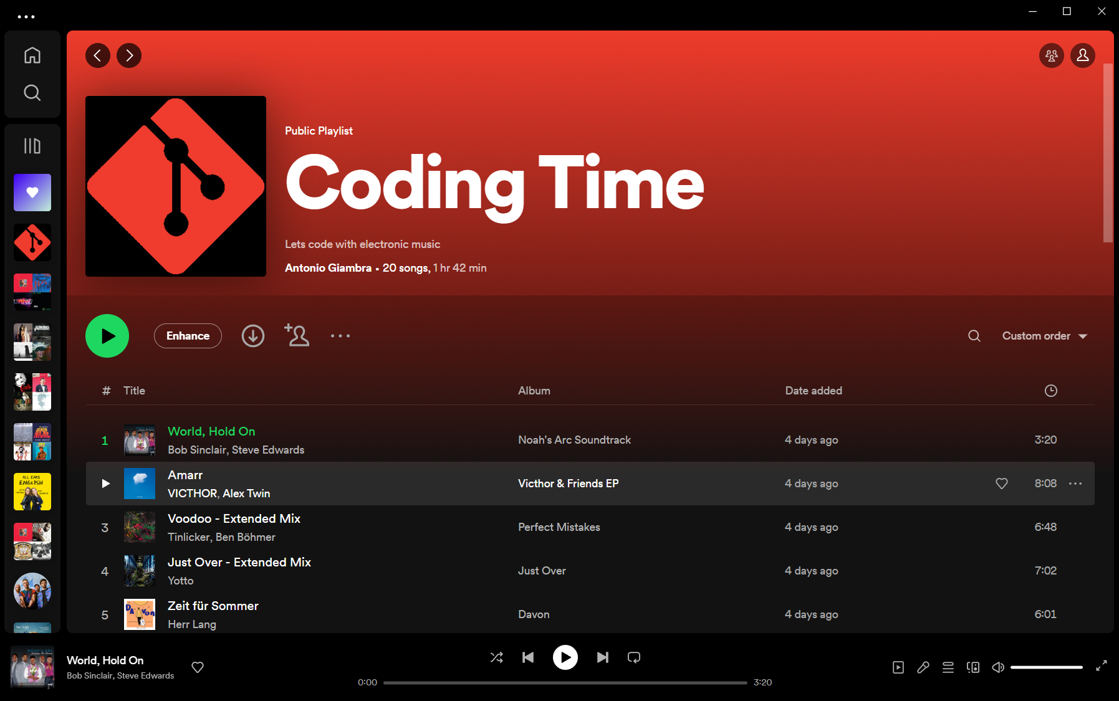Click the Date added column header

[814, 391]
